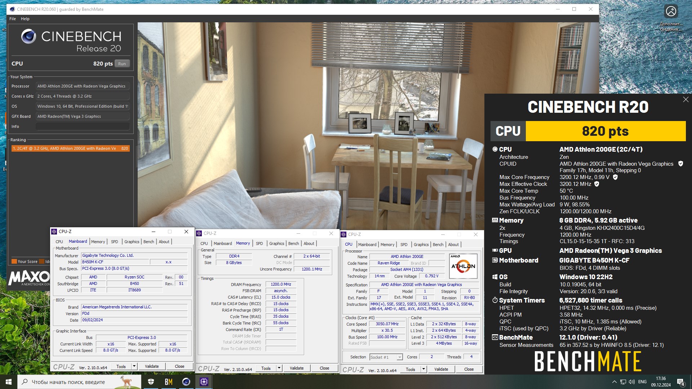Viewport: 692px width, 389px height.
Task: Click the yellow 820 pts score bar
Action: [605, 131]
